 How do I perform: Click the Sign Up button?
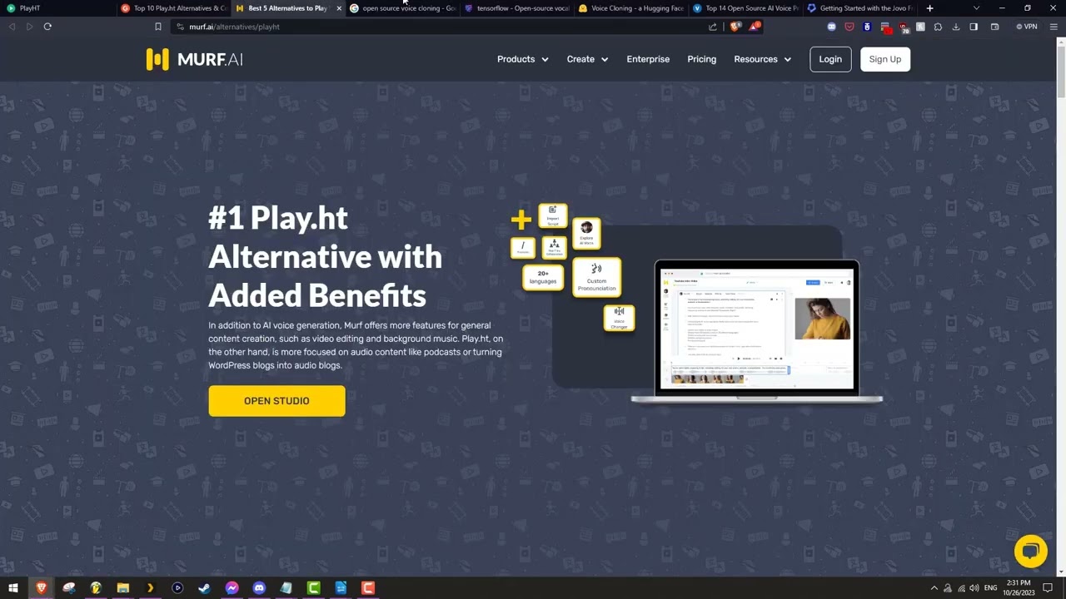point(884,59)
